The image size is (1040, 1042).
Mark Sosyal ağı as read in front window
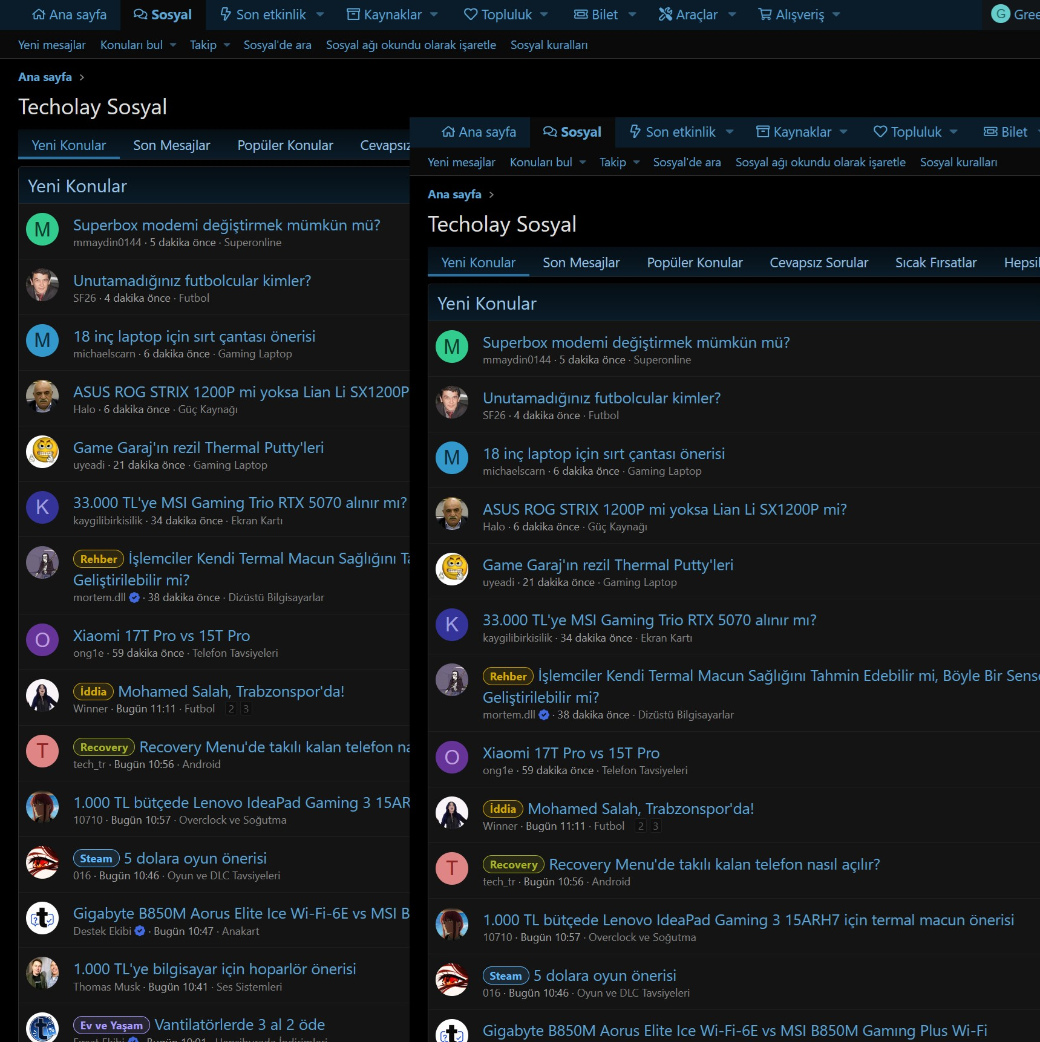pyautogui.click(x=820, y=162)
